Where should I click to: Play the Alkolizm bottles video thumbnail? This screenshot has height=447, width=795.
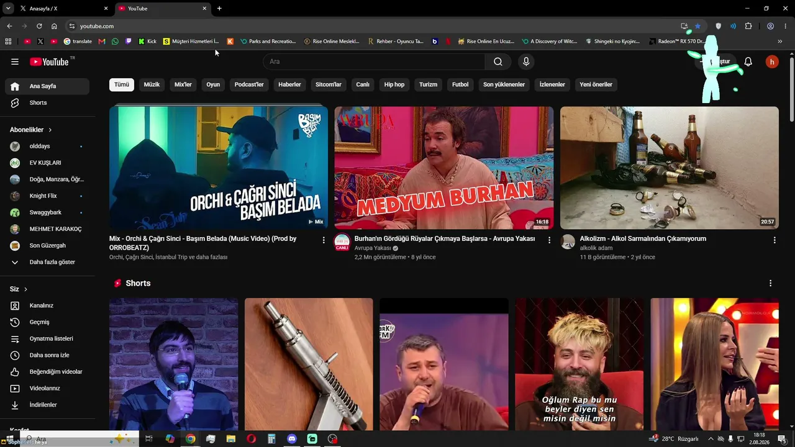pyautogui.click(x=670, y=168)
